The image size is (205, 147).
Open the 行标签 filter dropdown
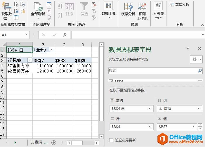(30, 60)
